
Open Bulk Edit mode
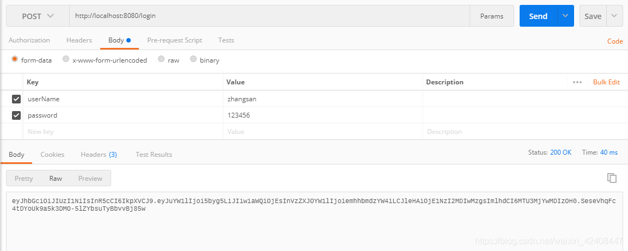coord(606,82)
